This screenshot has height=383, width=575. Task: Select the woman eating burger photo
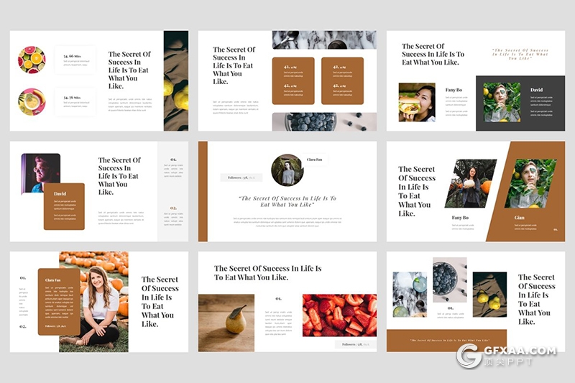tap(417, 102)
